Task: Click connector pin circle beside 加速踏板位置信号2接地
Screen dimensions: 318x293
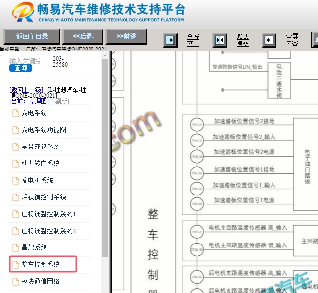Action: click(197, 124)
